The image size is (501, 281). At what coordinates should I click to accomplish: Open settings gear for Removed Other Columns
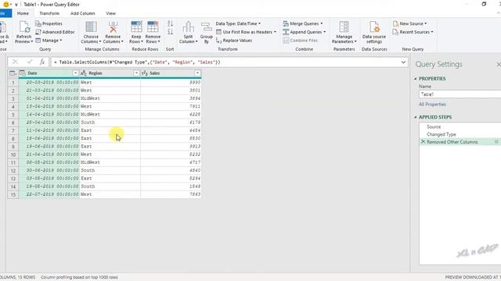496,142
